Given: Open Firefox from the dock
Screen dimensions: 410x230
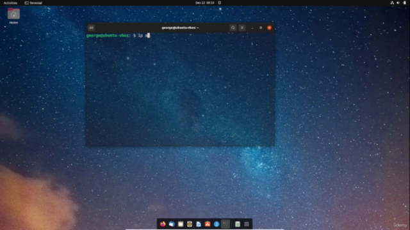Looking at the screenshot, I should tap(163, 224).
